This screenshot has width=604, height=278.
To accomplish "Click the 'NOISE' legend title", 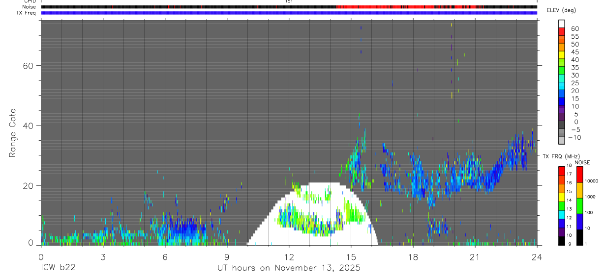I will [582, 162].
